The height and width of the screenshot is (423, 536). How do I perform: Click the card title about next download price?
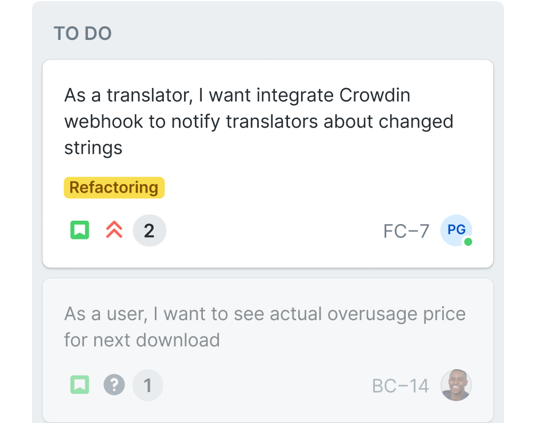click(x=264, y=326)
